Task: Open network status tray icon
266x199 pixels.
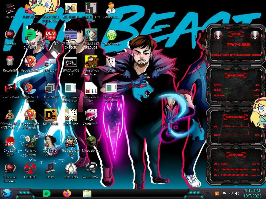Action: coord(231,193)
